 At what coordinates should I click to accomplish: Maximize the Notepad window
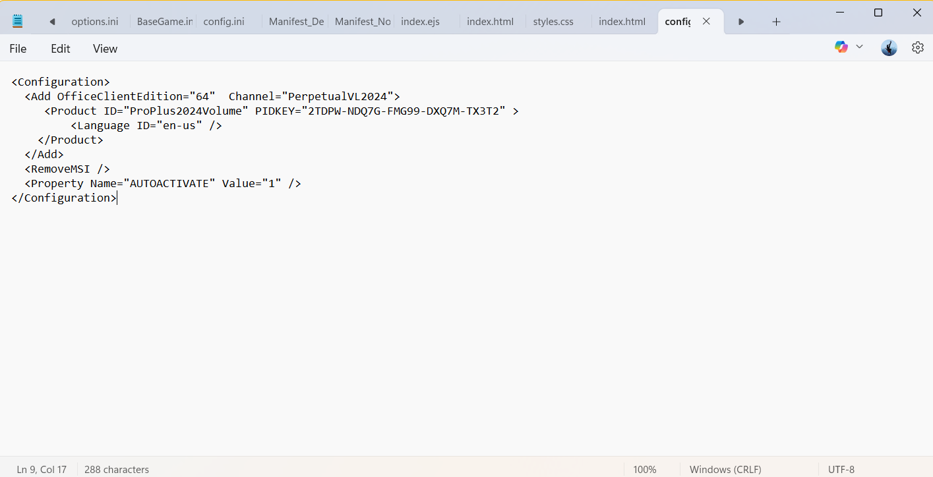click(x=878, y=13)
